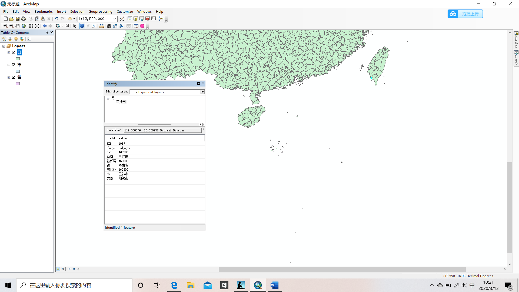Click the Find binoculars icon

click(x=109, y=26)
